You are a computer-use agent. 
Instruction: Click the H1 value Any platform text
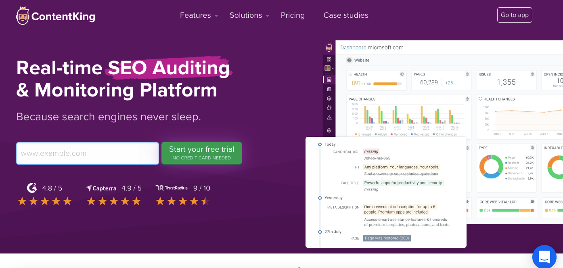(402, 167)
